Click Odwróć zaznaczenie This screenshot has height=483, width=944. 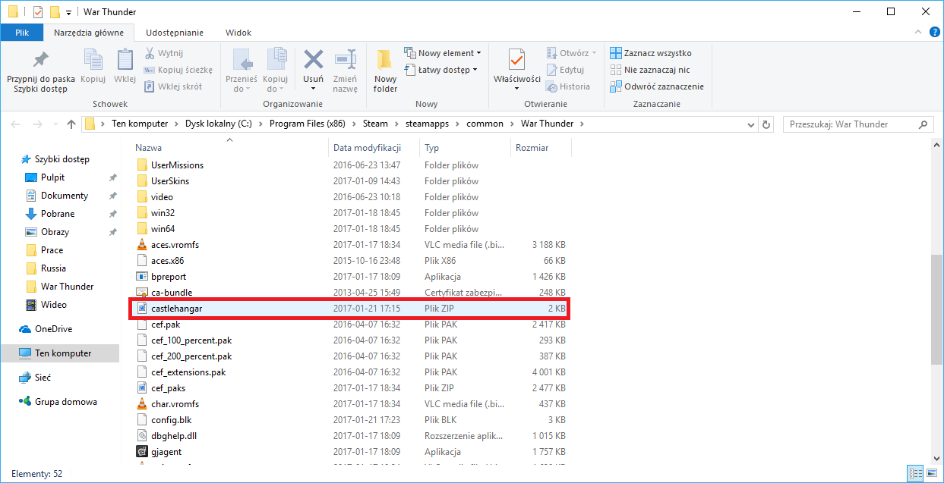click(x=657, y=86)
